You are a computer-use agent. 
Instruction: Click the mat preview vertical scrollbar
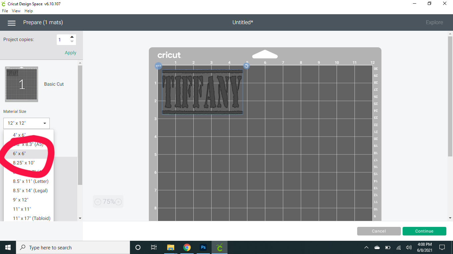point(450,96)
